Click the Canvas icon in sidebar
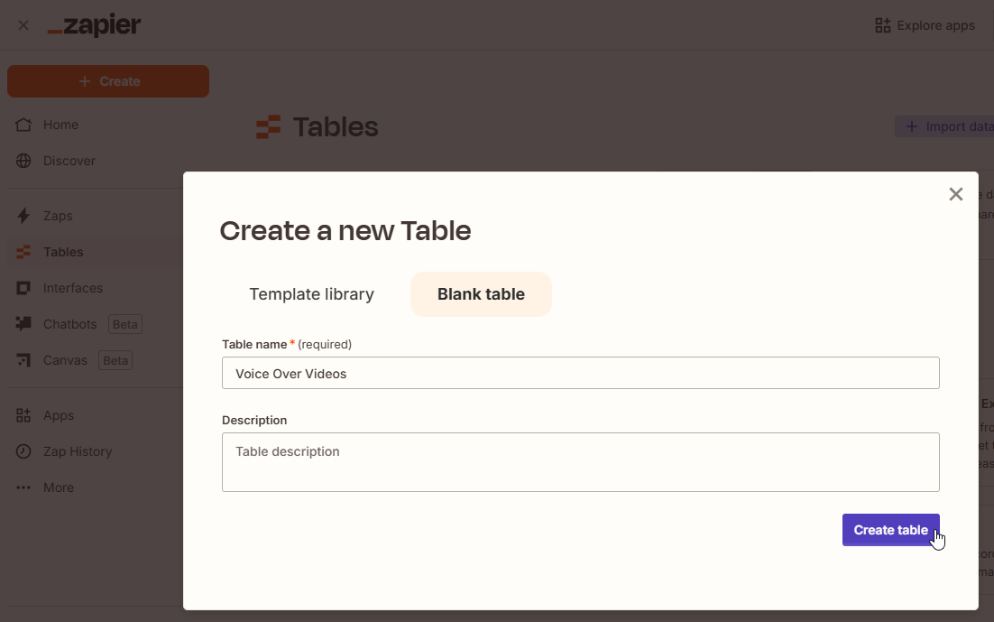The width and height of the screenshot is (994, 622). (24, 360)
